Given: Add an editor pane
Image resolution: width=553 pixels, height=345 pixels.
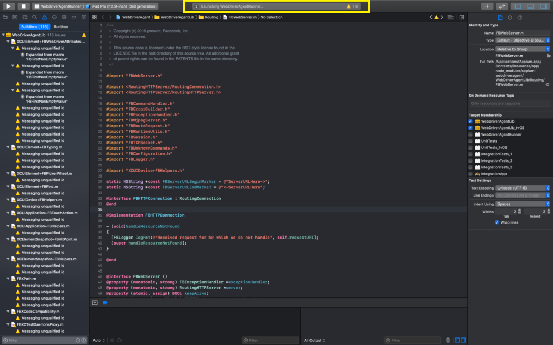Looking at the screenshot, I should 462,17.
